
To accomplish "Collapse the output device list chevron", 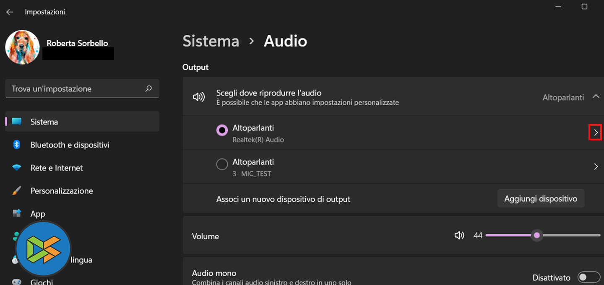I will click(x=596, y=96).
